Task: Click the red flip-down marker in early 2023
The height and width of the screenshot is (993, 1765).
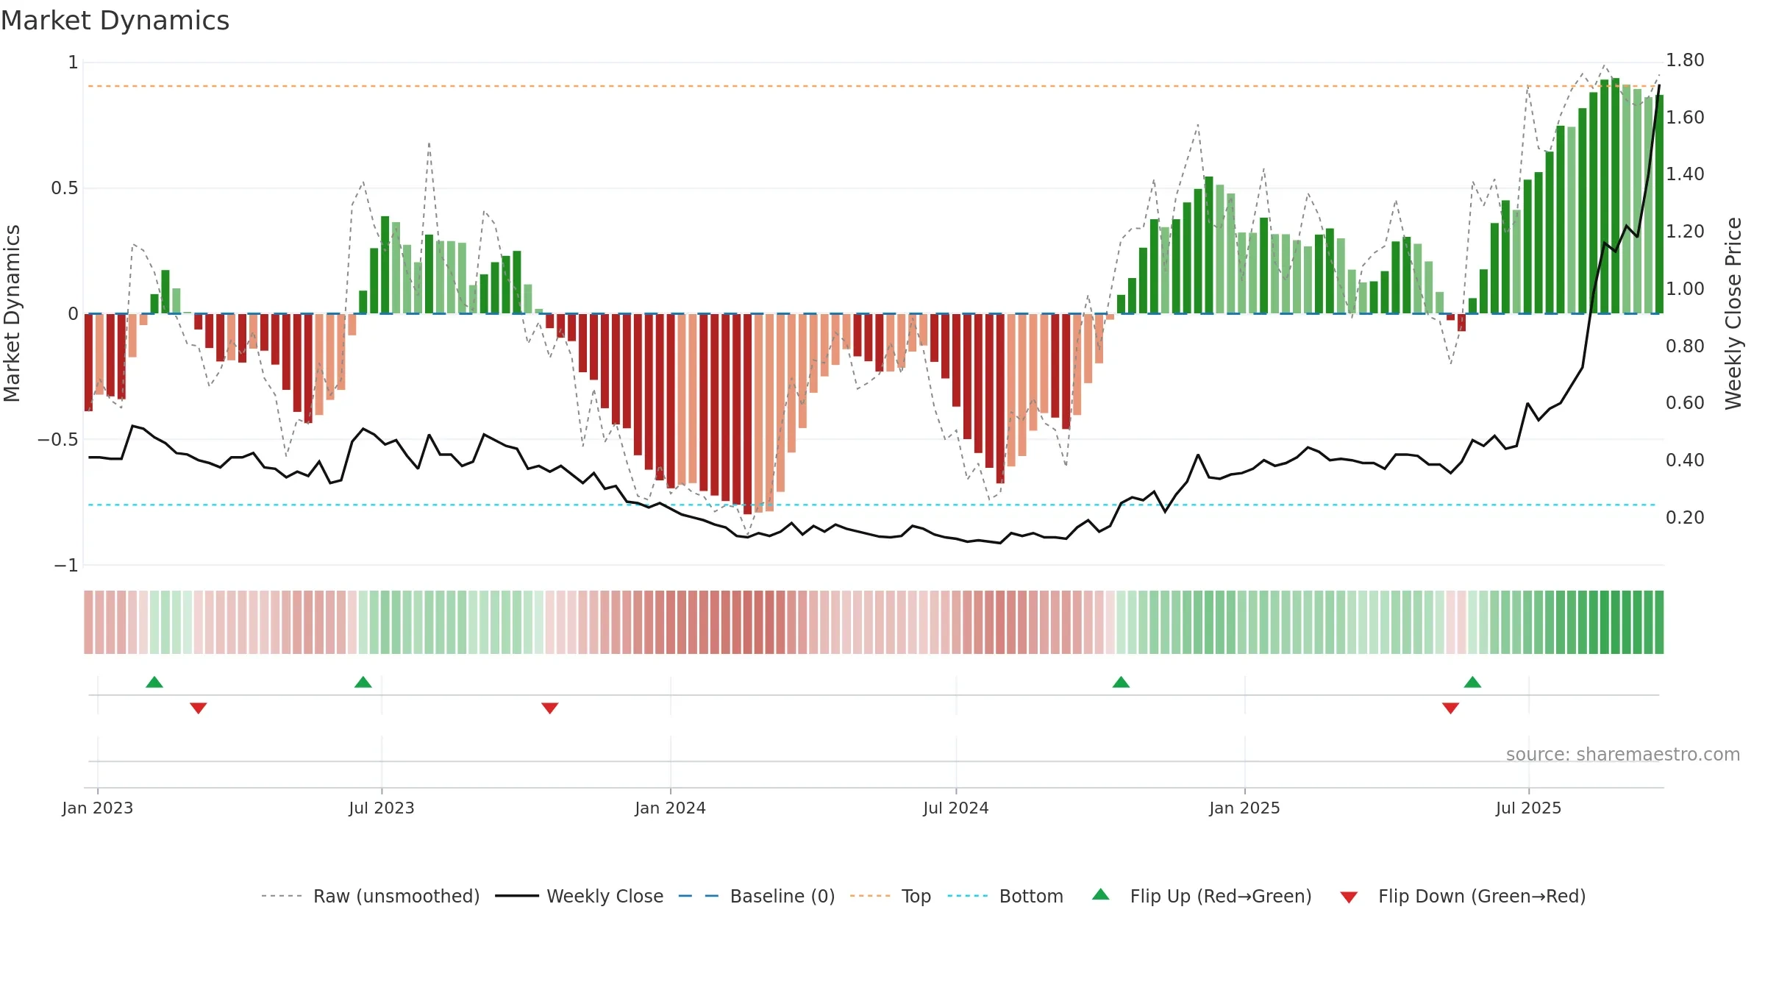Action: [x=199, y=708]
